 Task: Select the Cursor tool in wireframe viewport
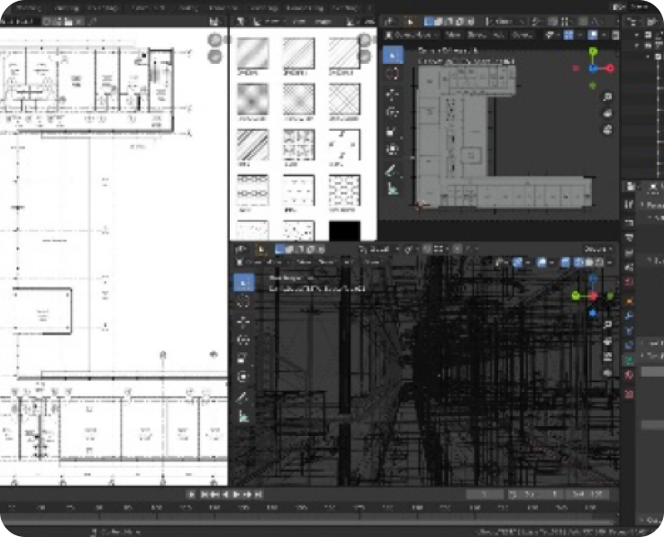(243, 302)
